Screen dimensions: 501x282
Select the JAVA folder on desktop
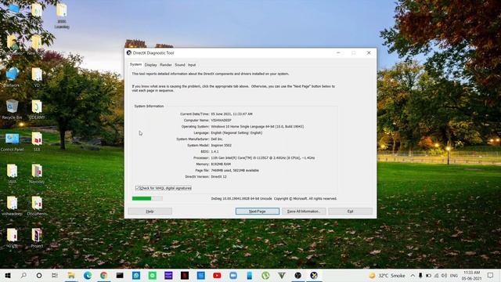(13, 174)
